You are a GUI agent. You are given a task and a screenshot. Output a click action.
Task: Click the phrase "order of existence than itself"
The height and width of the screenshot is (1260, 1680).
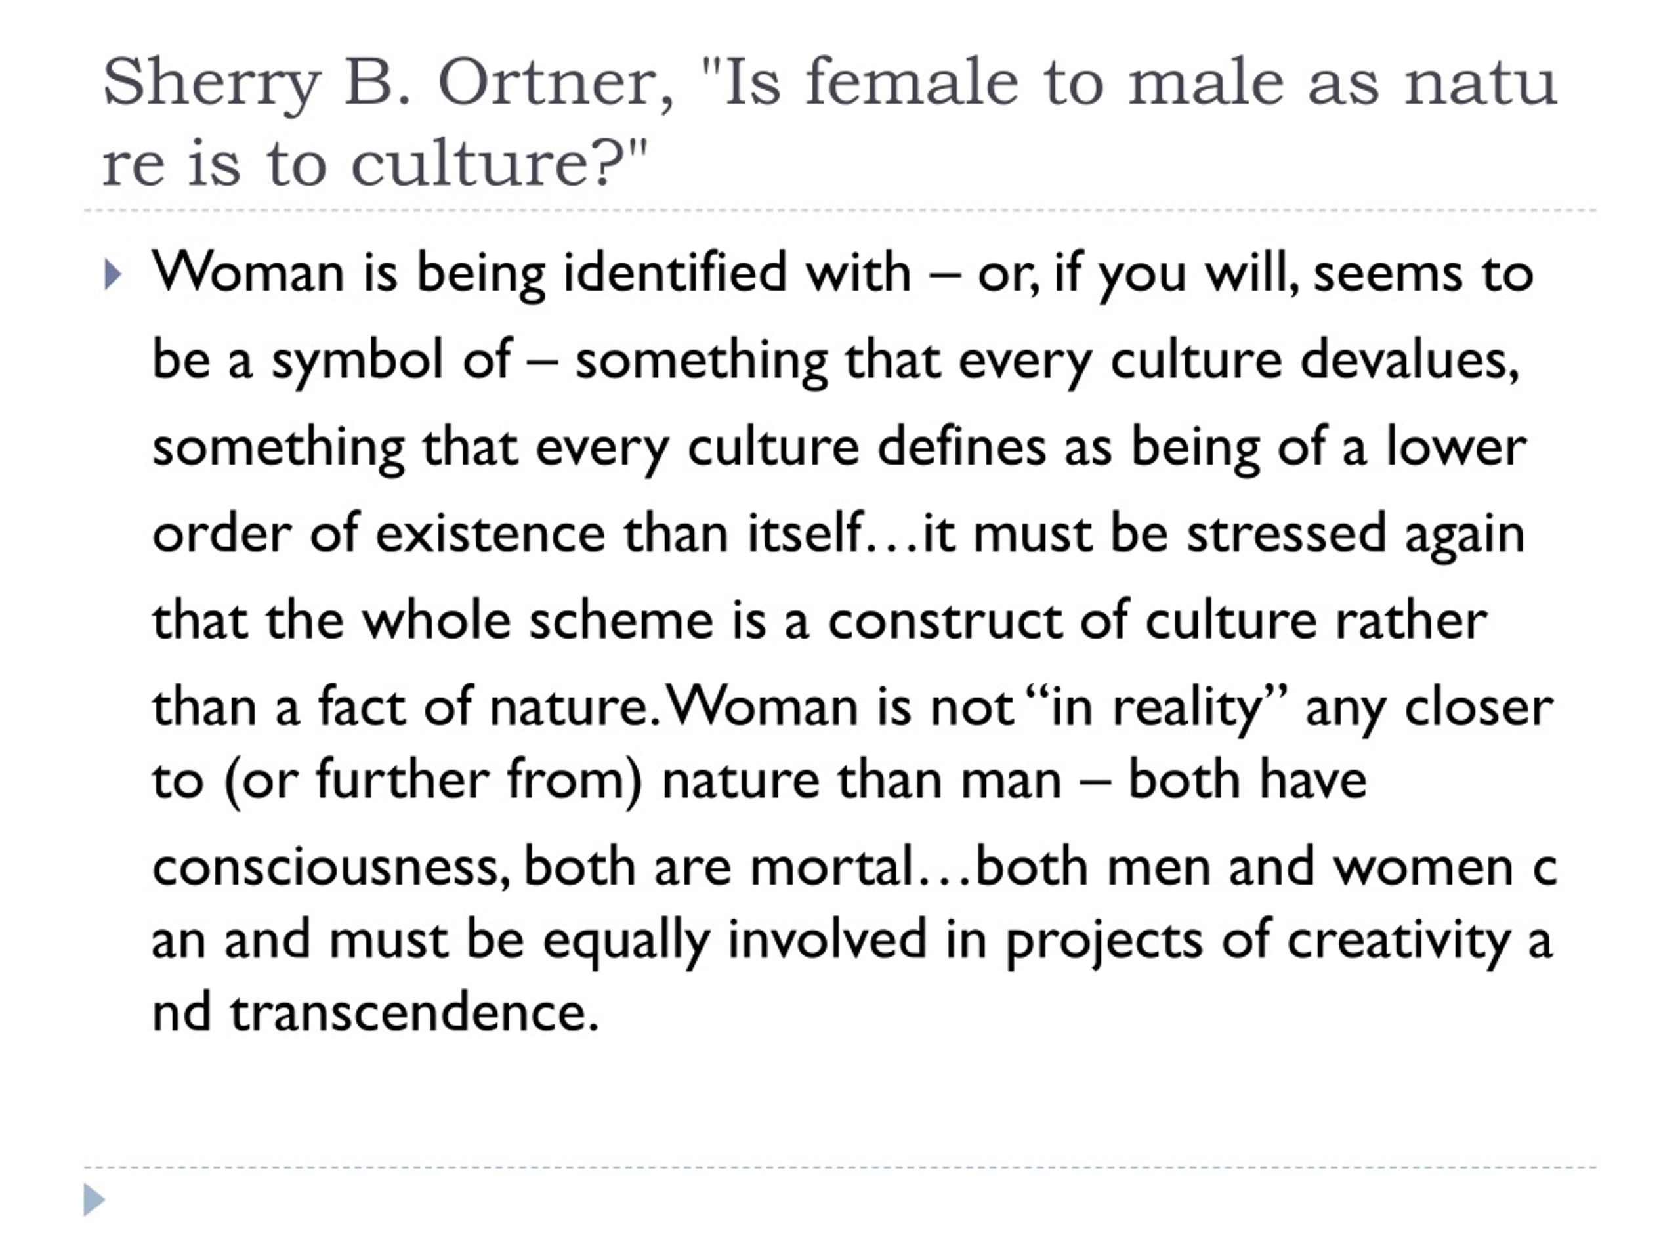(507, 533)
